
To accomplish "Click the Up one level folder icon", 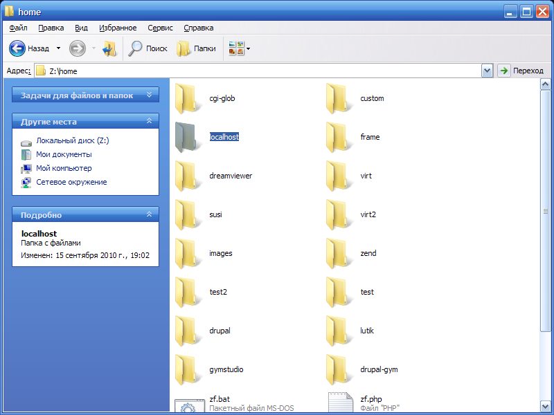I will [x=109, y=48].
